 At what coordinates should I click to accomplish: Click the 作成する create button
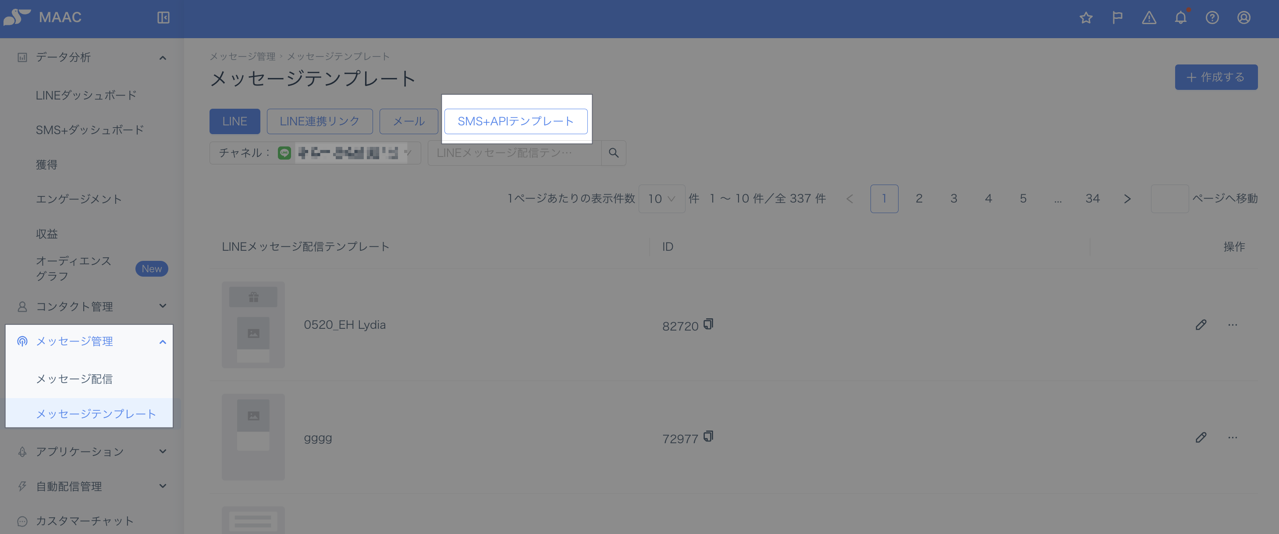coord(1216,77)
